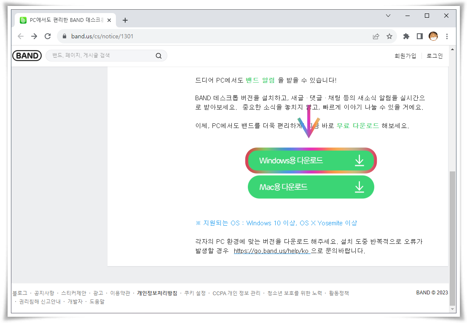Click the 무료 다운로드 green text
This screenshot has height=323, width=467.
point(358,125)
